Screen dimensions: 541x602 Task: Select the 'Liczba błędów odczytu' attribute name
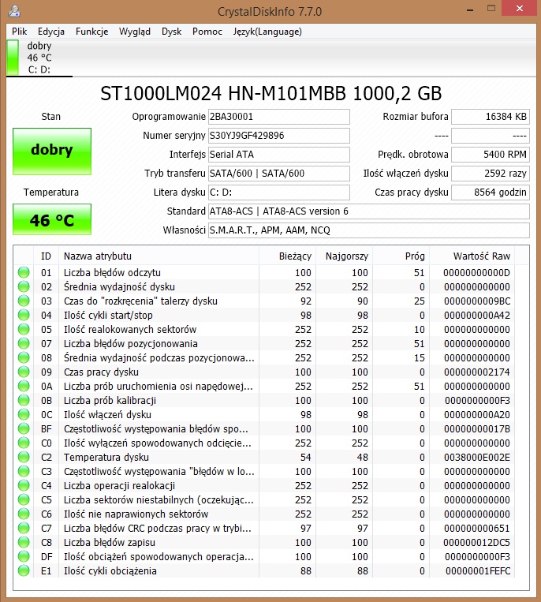[x=112, y=272]
